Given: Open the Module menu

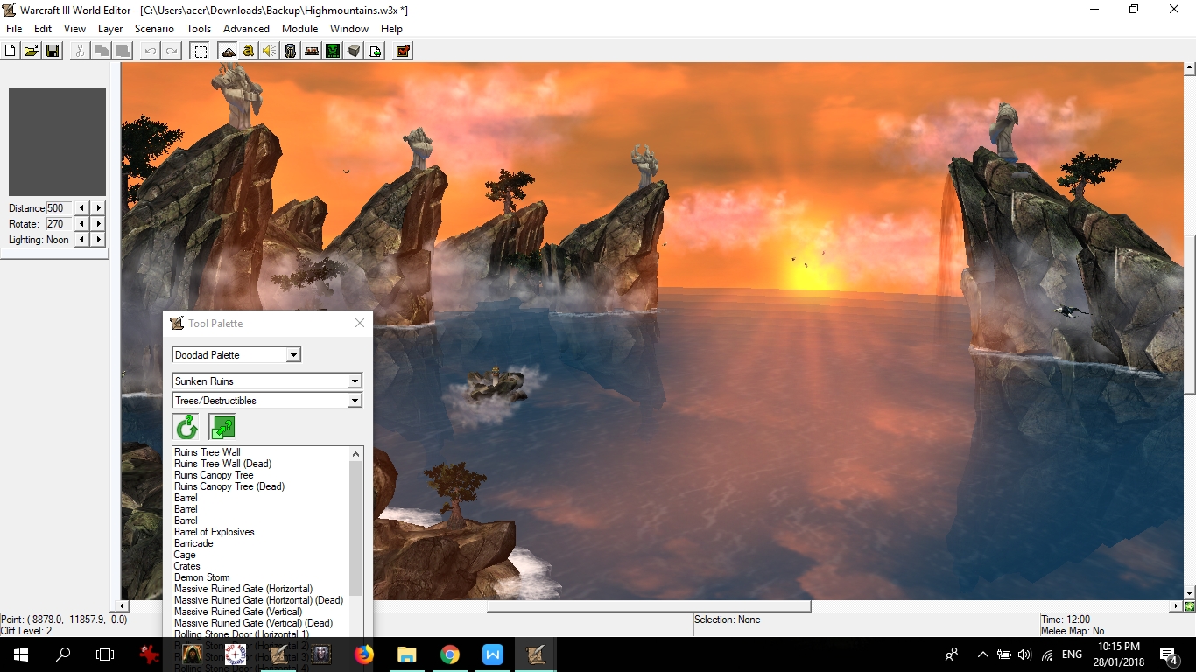Looking at the screenshot, I should click(x=299, y=29).
